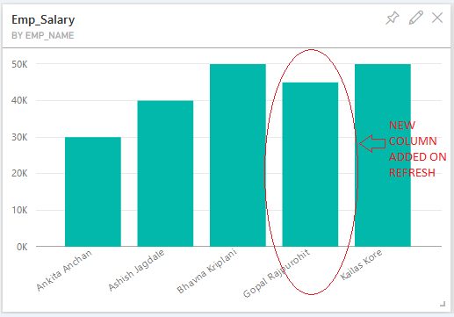Click the Ankita Anchan axis label

click(x=64, y=270)
